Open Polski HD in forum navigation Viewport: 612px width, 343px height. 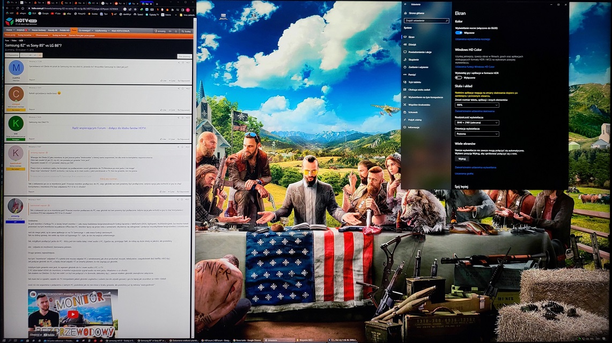(64, 30)
